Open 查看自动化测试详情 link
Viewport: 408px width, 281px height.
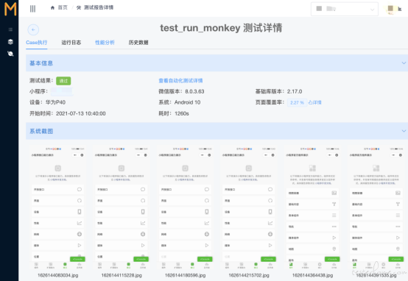click(x=180, y=81)
